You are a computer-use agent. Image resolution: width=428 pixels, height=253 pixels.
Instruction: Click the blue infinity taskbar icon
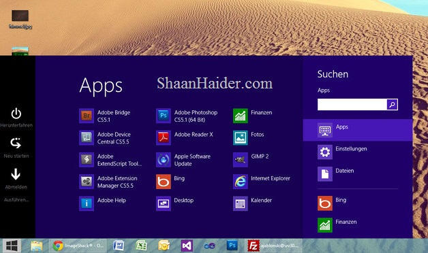point(210,246)
